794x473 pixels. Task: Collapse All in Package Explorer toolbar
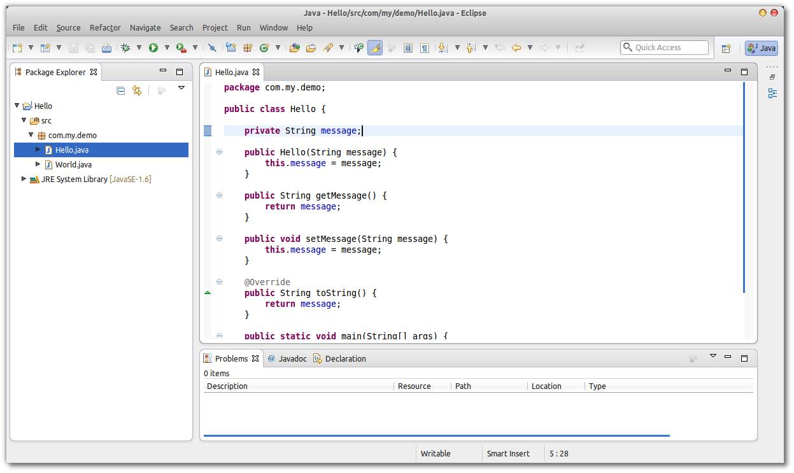[121, 91]
